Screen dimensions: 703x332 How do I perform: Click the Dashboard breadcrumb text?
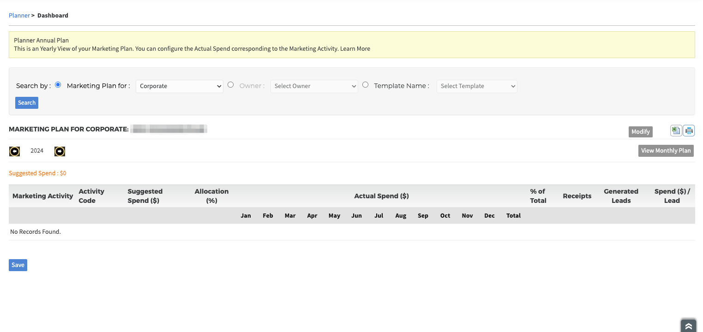(53, 15)
